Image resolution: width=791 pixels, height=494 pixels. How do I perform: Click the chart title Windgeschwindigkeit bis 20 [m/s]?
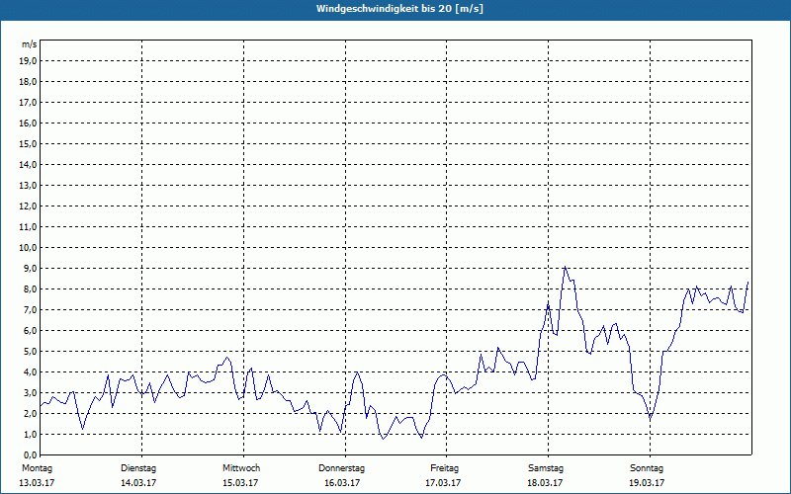[400, 9]
